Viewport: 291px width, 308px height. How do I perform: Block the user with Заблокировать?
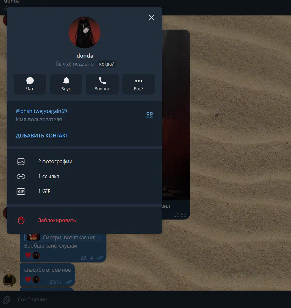click(x=57, y=220)
